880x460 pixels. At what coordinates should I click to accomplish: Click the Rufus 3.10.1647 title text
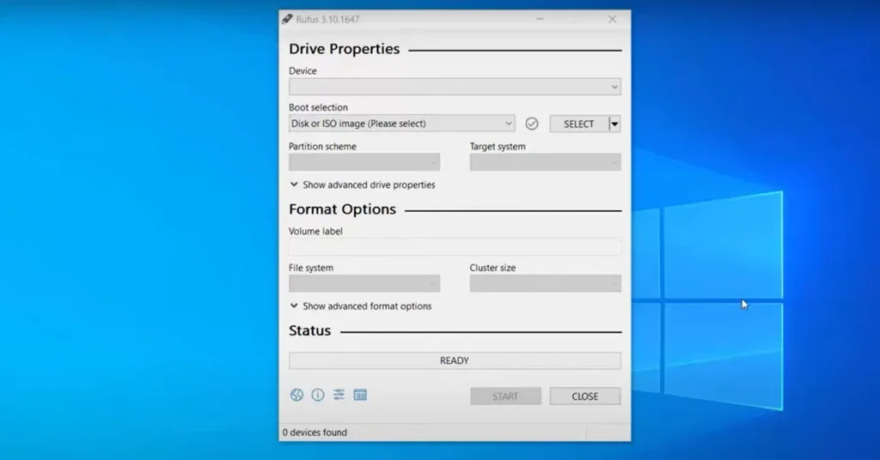(x=327, y=19)
